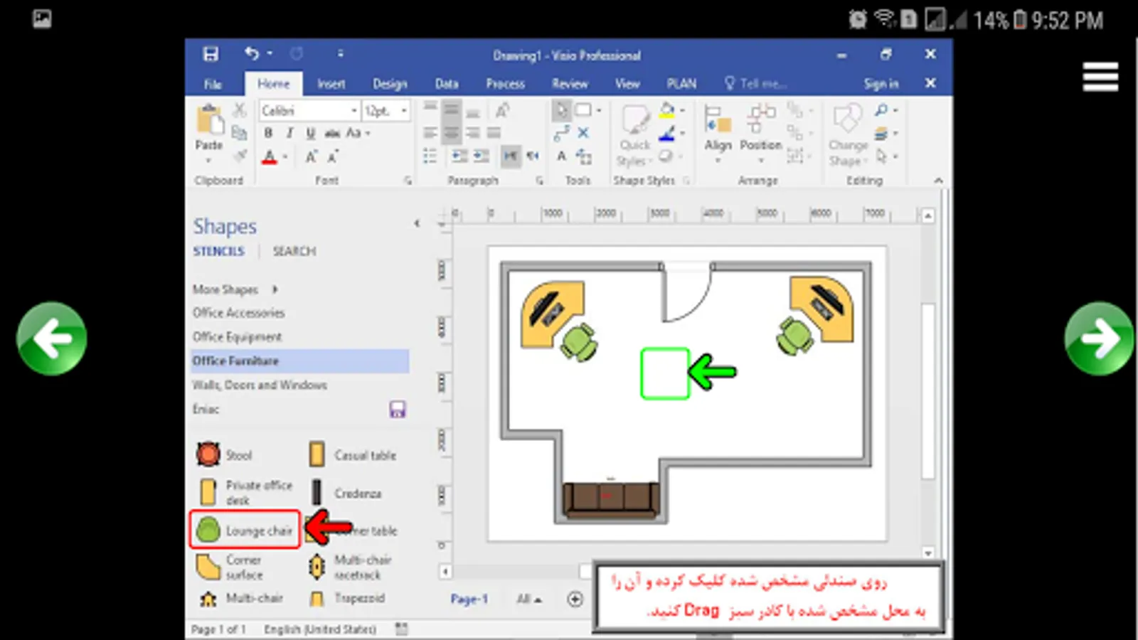Select the Credenza shape
Image resolution: width=1138 pixels, height=640 pixels.
coord(346,493)
